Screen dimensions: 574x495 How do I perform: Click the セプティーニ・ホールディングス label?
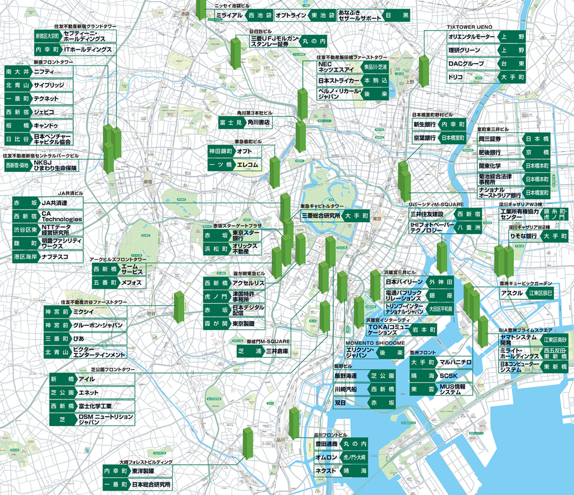[x=85, y=36]
